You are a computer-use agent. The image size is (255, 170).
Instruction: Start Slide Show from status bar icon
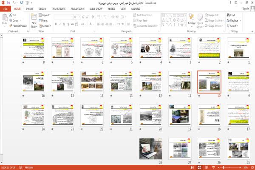pos(213,167)
